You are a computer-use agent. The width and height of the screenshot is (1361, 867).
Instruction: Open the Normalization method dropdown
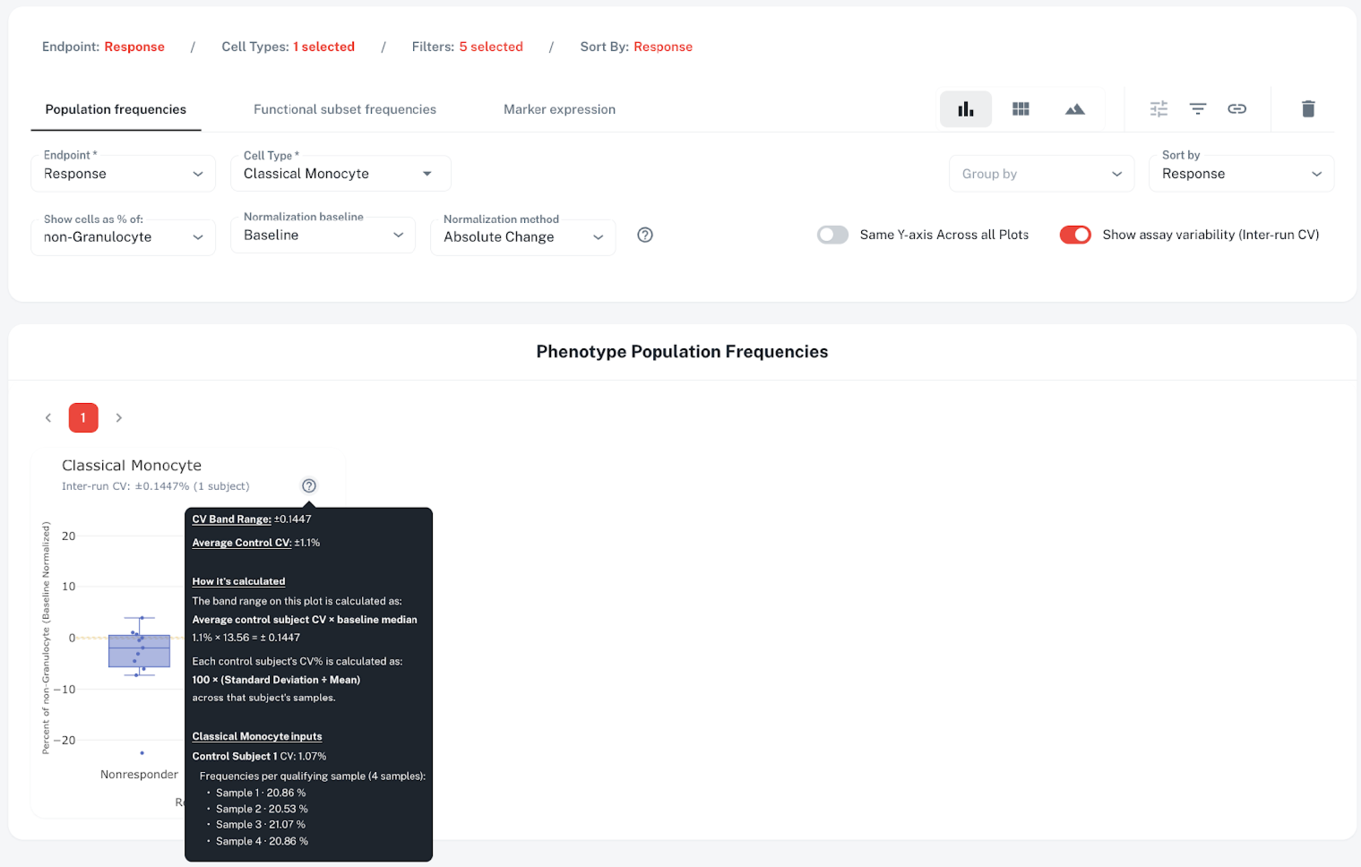pos(522,237)
